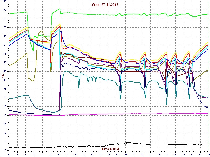Click the 60 label on temperature axis
This screenshot has height=157, width=210.
[x=5, y=45]
